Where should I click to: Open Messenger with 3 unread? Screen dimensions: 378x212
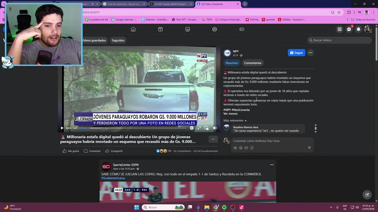coord(349,29)
